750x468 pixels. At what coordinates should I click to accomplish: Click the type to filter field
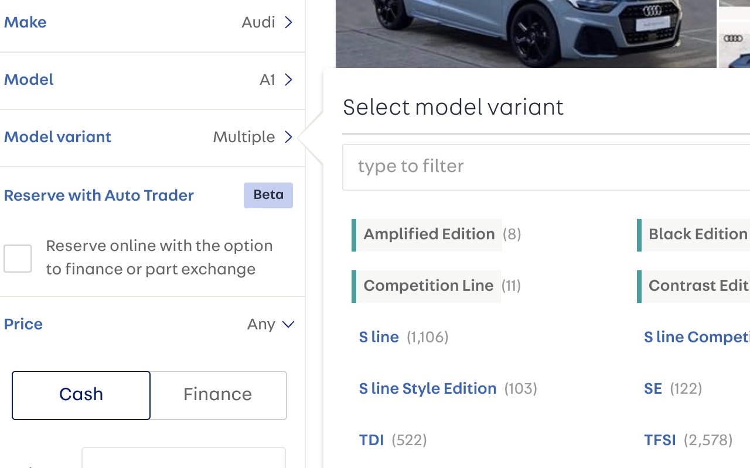[545, 167]
